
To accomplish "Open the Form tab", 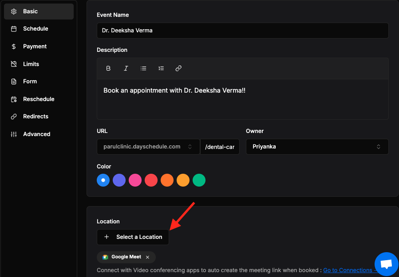I will click(39, 82).
